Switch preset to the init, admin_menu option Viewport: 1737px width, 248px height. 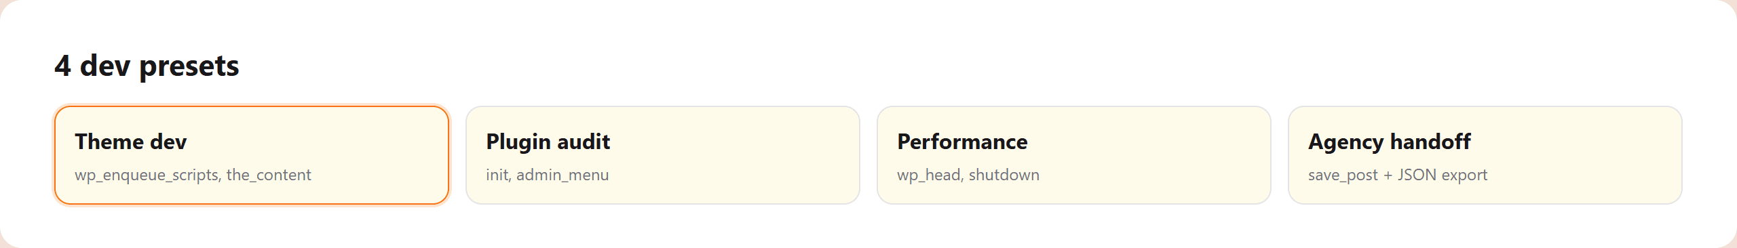tap(663, 155)
